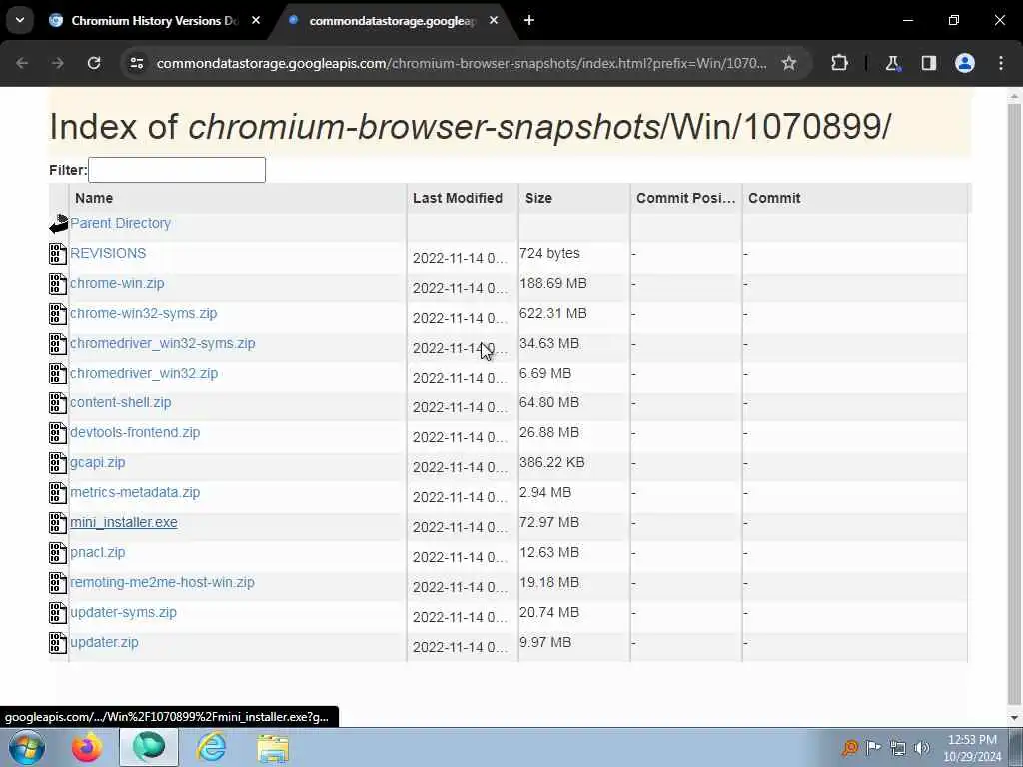Image resolution: width=1023 pixels, height=767 pixels.
Task: Download updater-syms.zip
Action: [123, 613]
